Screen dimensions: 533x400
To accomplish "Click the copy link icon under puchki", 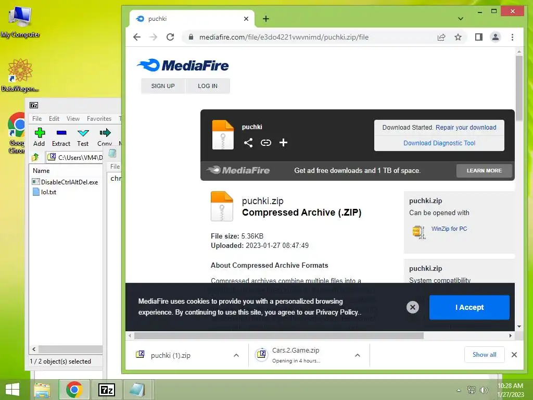I will point(266,143).
